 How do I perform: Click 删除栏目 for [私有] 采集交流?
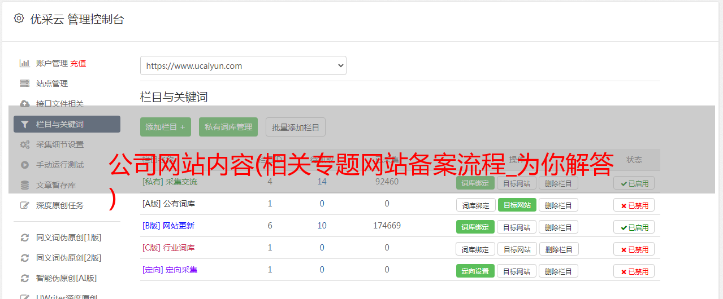(559, 183)
